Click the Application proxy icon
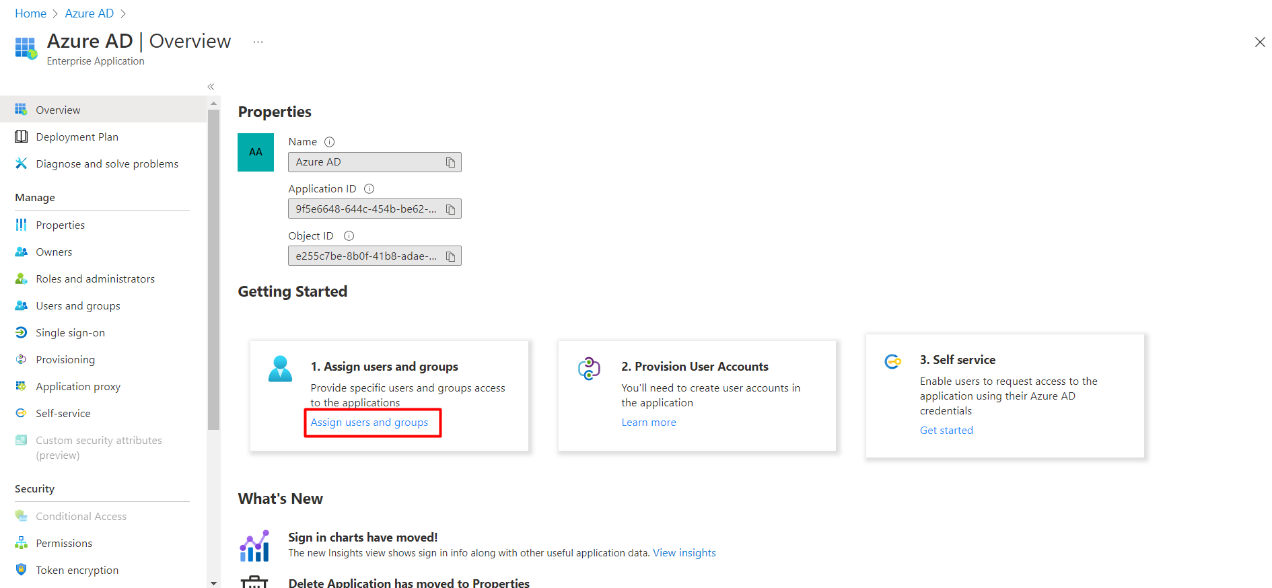This screenshot has height=588, width=1272. pos(21,386)
